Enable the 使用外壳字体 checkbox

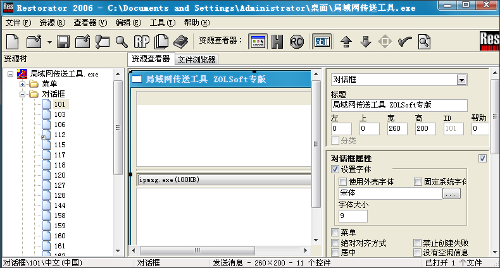tap(344, 182)
